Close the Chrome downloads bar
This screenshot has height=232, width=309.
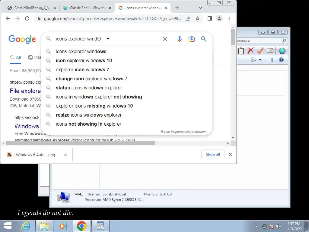[230, 154]
